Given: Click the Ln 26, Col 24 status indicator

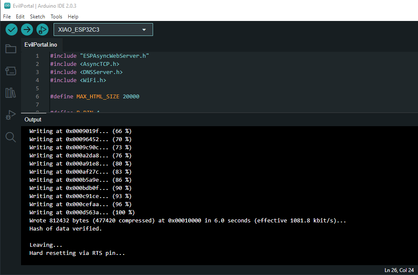Looking at the screenshot, I should point(399,270).
